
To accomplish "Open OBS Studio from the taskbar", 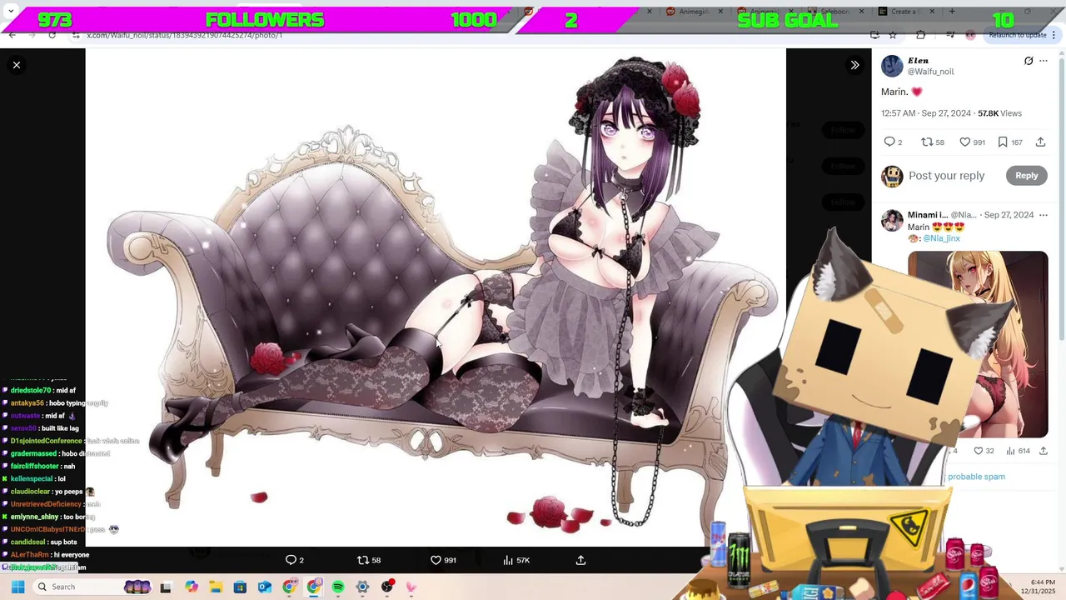I will point(387,587).
